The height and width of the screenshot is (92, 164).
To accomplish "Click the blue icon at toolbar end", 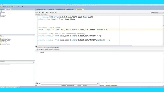I will point(22,7).
